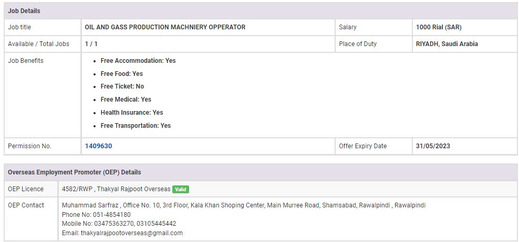Click RIYADH, Saudi Arabia place of duty
The width and height of the screenshot is (519, 242).
pyautogui.click(x=447, y=44)
